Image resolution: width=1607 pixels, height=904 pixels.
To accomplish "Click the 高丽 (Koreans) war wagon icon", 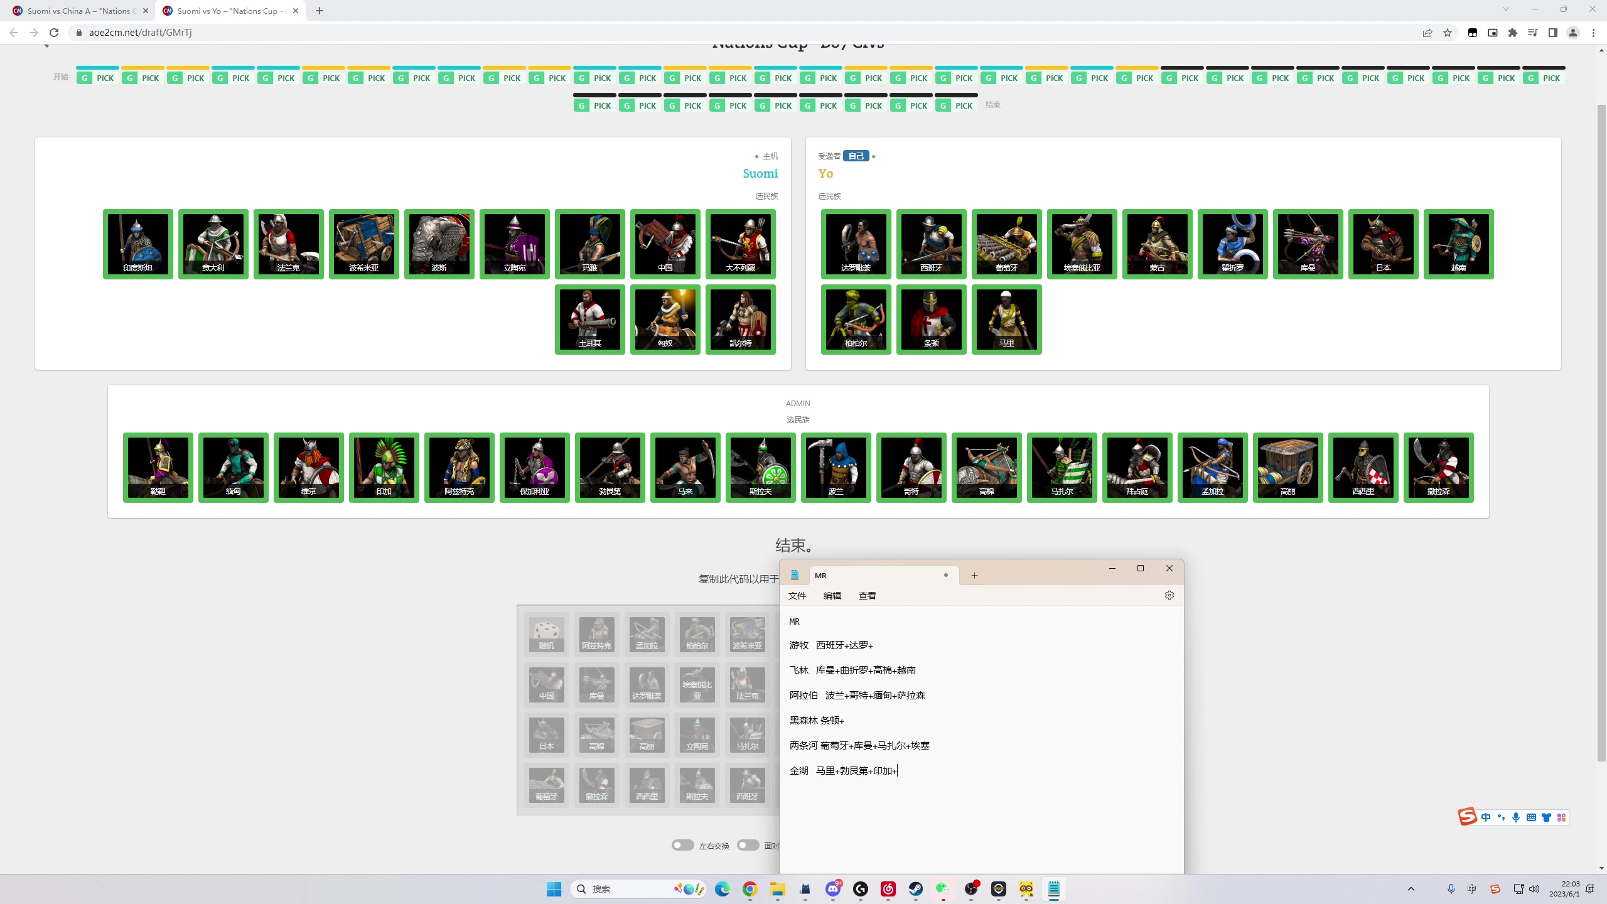I will coord(1287,467).
